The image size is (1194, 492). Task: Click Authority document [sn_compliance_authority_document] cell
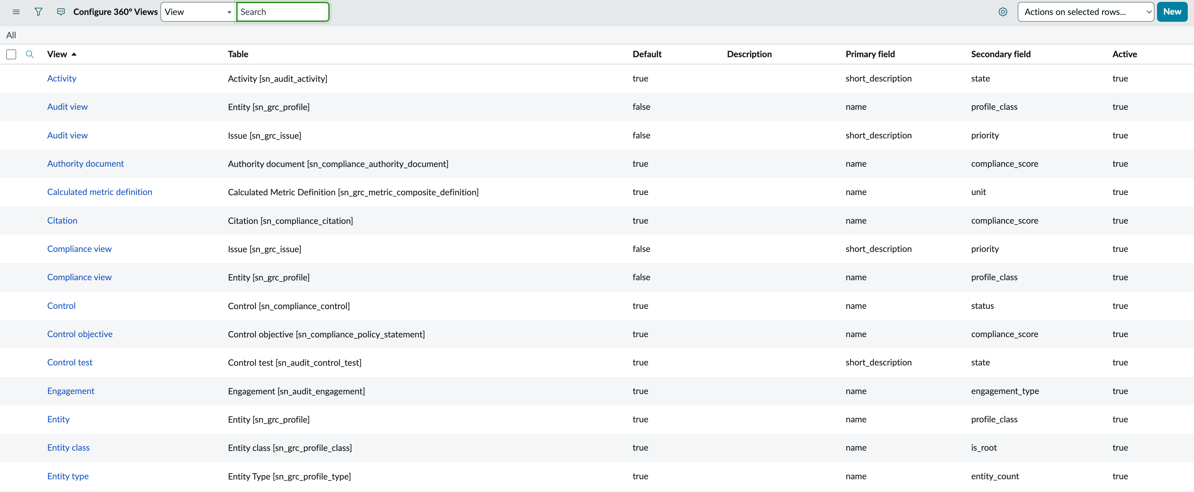pos(338,164)
